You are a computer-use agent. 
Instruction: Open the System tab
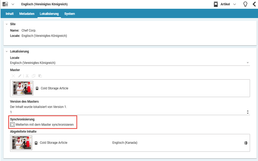(69, 14)
